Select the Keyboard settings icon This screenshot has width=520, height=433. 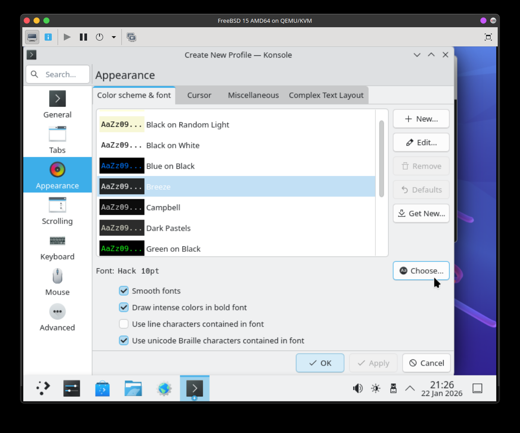[x=57, y=241]
